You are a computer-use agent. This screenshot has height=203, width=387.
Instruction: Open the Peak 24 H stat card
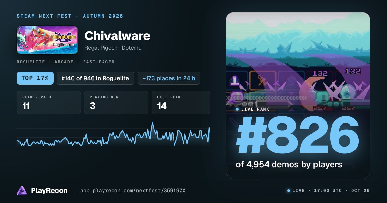[49, 102]
